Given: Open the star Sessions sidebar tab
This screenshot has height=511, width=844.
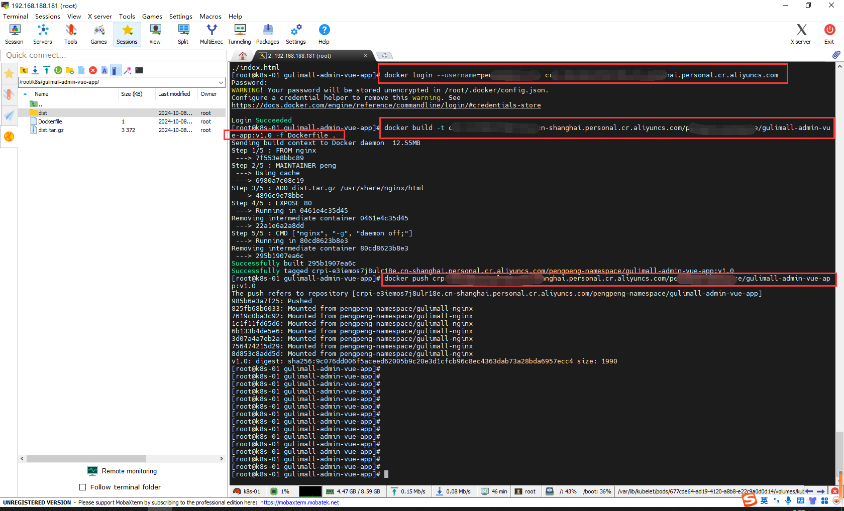Looking at the screenshot, I should pyautogui.click(x=9, y=74).
